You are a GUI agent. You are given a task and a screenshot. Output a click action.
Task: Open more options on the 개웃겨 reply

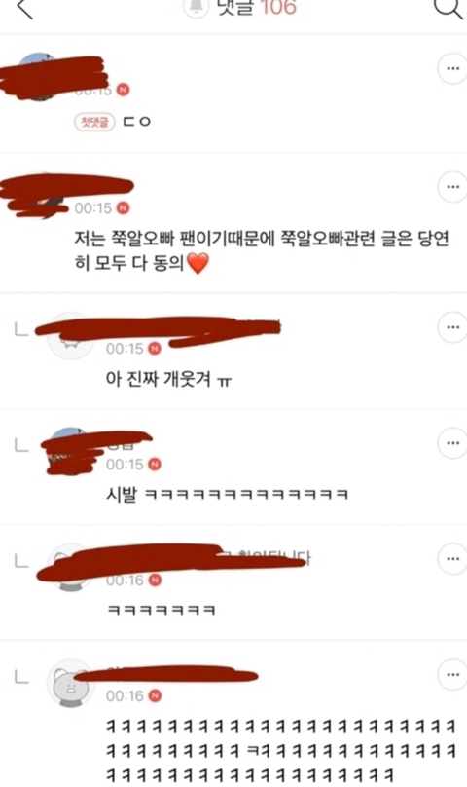(x=452, y=327)
